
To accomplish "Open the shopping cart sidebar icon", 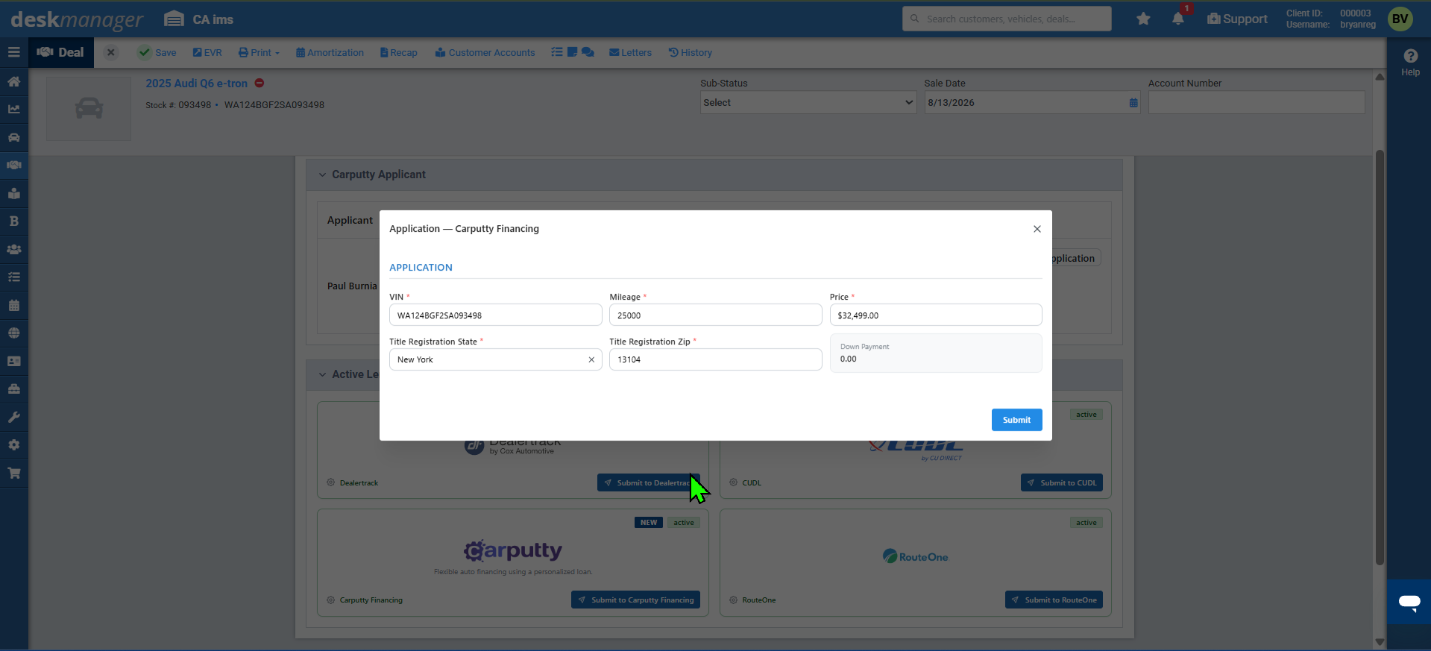I will [13, 473].
